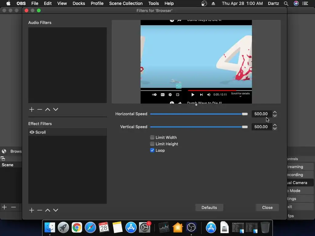
Task: Move audio filter down arrow
Action: 56,109
